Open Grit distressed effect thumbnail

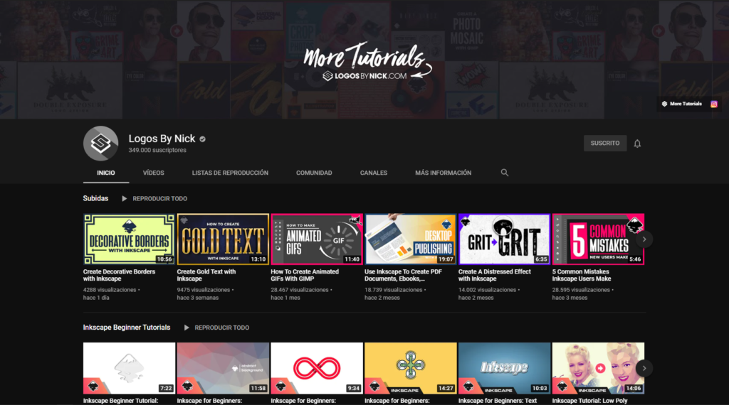click(x=505, y=239)
